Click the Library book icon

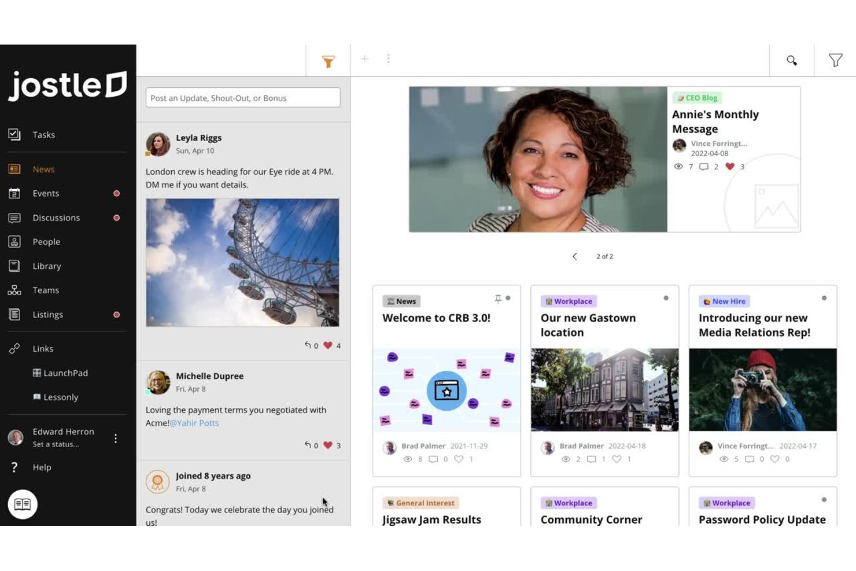pyautogui.click(x=14, y=266)
